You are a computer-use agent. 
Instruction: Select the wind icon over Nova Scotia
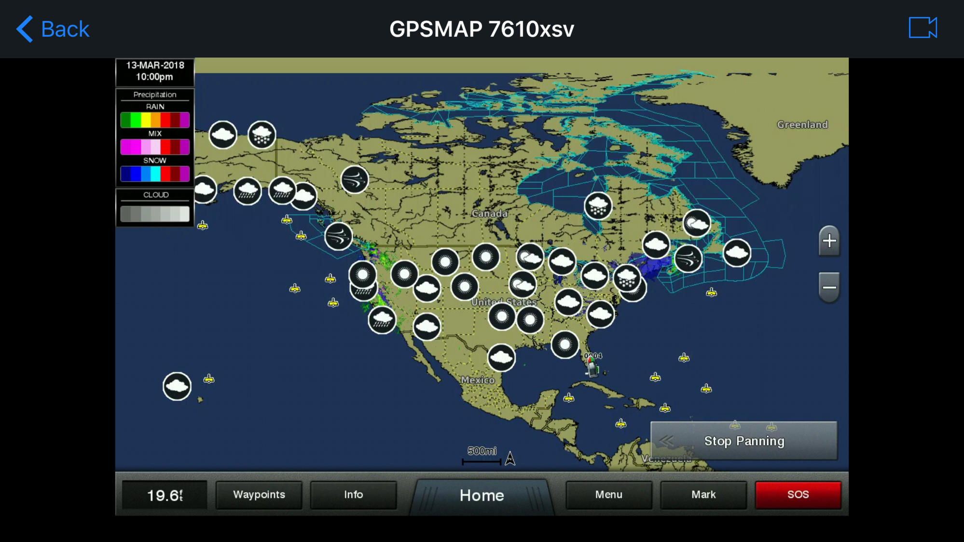688,258
